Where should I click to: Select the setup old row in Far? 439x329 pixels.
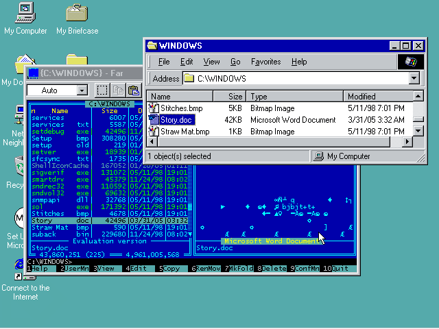87,145
